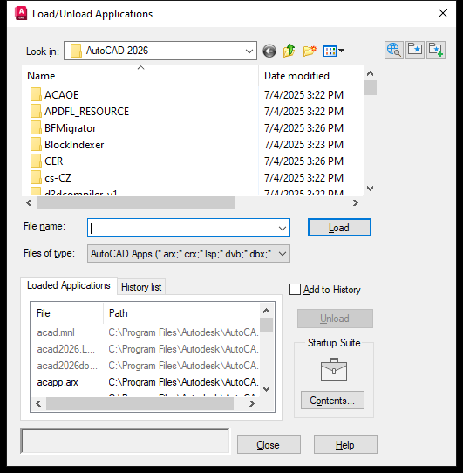Select the APDFL_RESOURCE folder icon
The height and width of the screenshot is (473, 463).
tap(36, 112)
